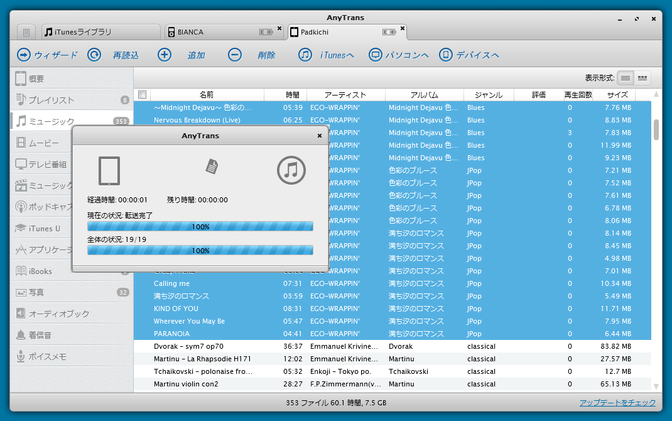Open the ムービー movies sidebar item

[x=41, y=143]
